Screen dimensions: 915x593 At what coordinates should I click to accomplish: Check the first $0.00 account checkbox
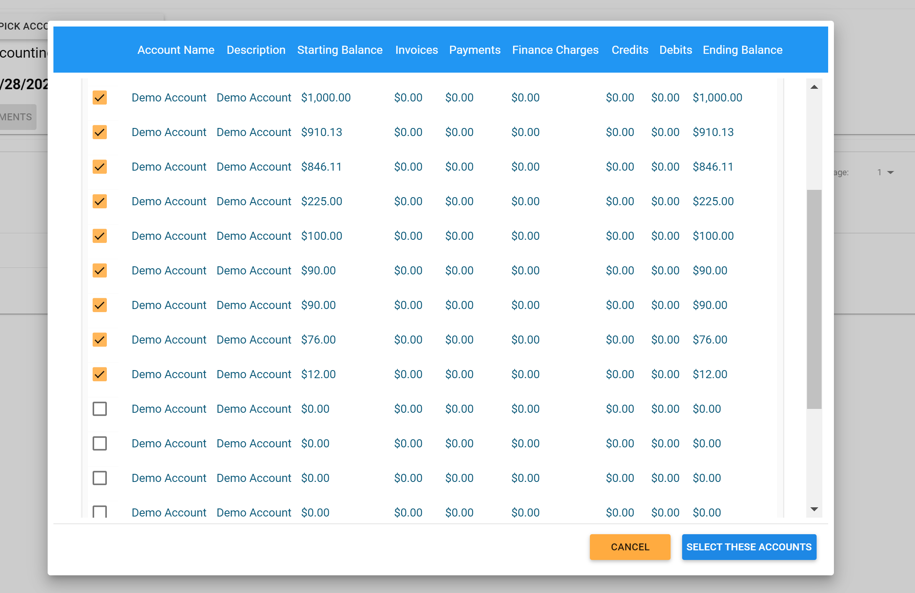[x=100, y=409]
